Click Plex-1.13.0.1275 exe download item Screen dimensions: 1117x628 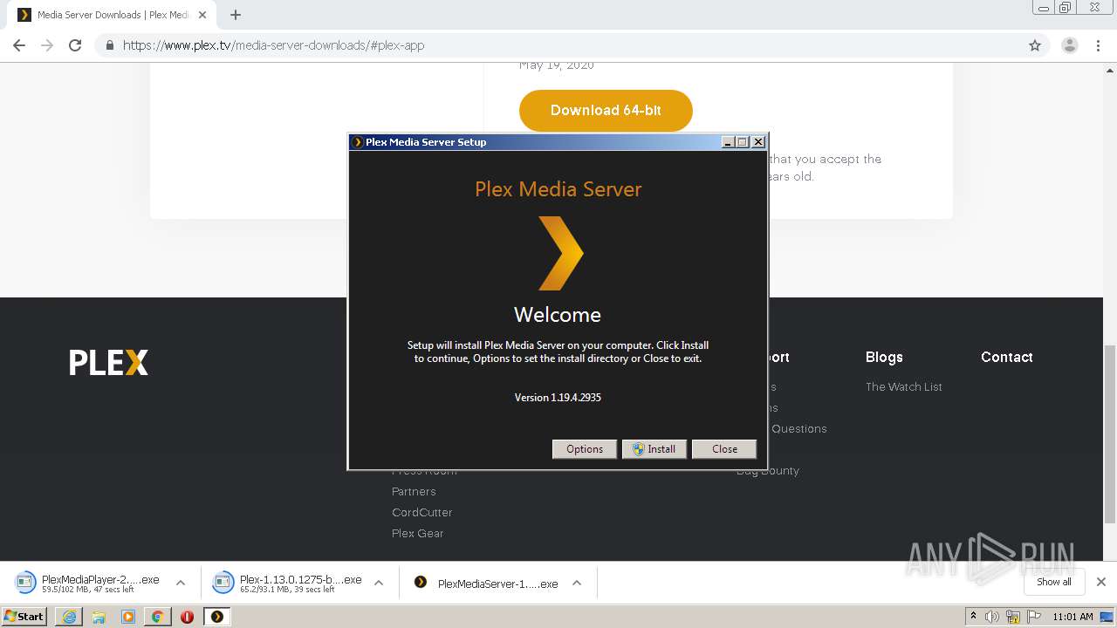click(288, 584)
